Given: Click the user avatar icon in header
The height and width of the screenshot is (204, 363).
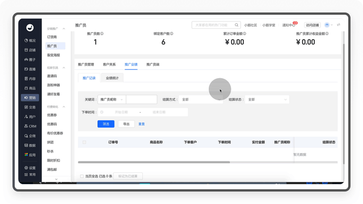Looking at the screenshot, I should [327, 25].
